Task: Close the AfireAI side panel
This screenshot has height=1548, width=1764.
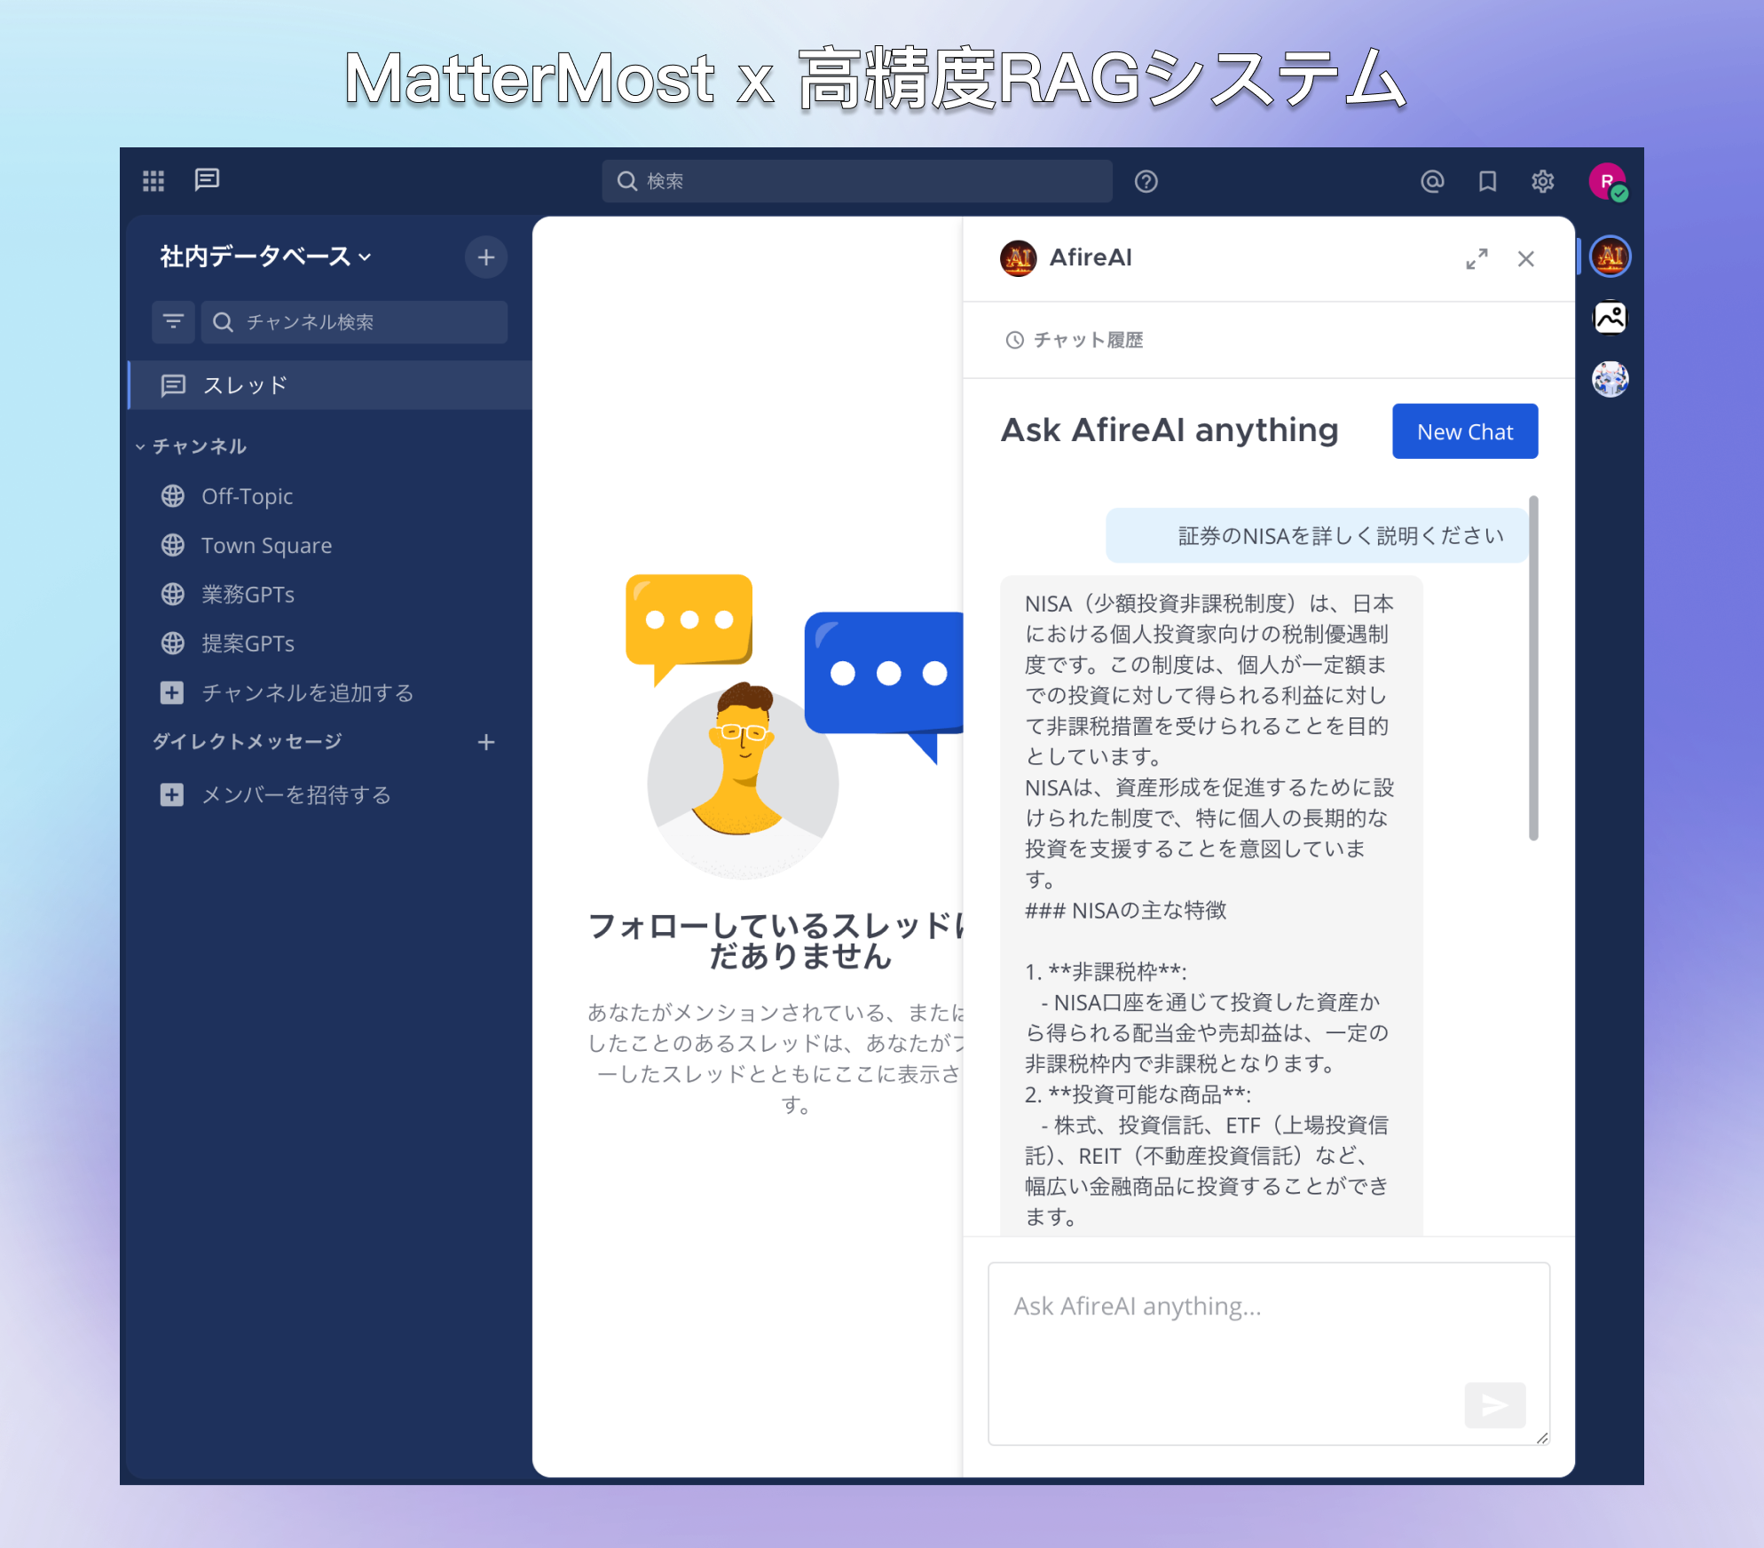Action: [1525, 258]
